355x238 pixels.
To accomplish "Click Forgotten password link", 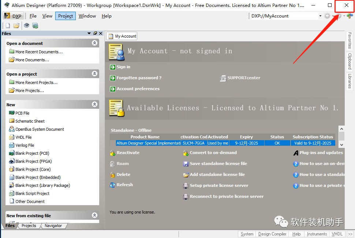I will pyautogui.click(x=139, y=78).
